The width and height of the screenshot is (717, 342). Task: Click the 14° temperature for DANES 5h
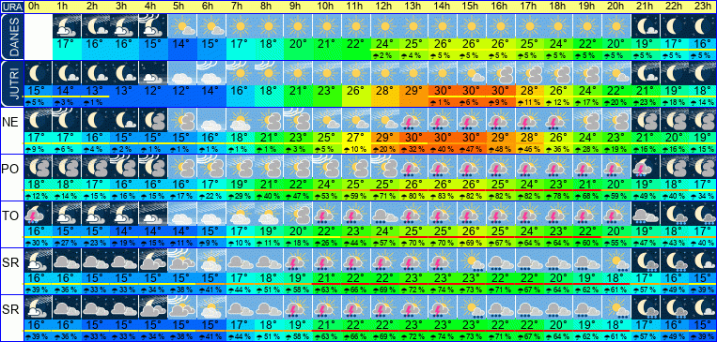[x=182, y=44]
